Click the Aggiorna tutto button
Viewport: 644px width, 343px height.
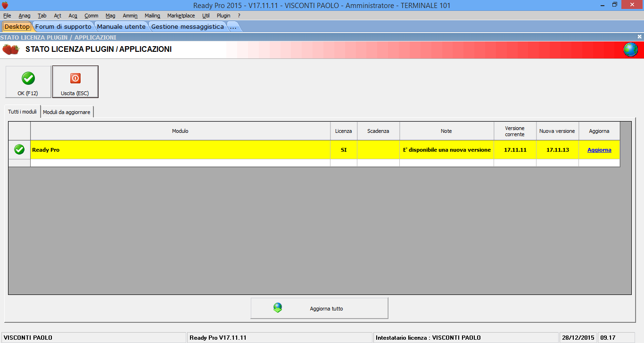(319, 308)
